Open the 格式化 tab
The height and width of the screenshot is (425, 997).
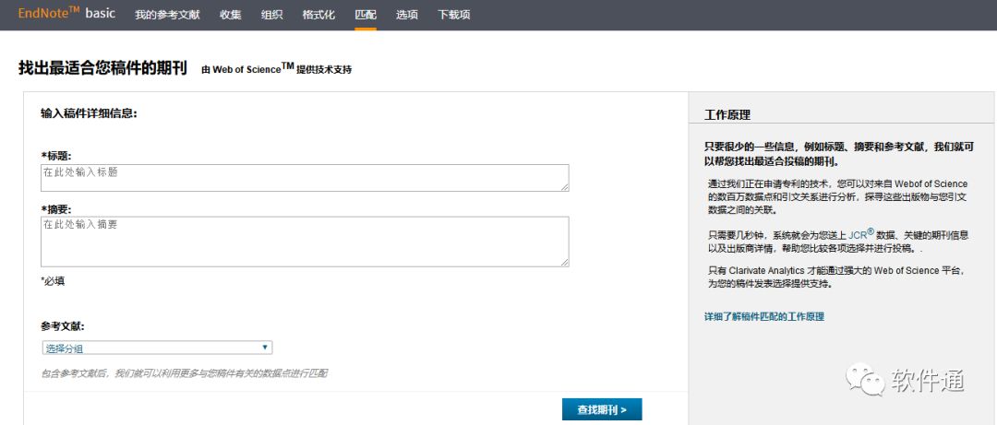pos(318,15)
